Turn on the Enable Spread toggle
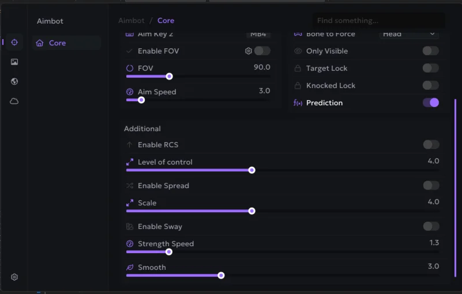This screenshot has height=294, width=462. pyautogui.click(x=430, y=186)
